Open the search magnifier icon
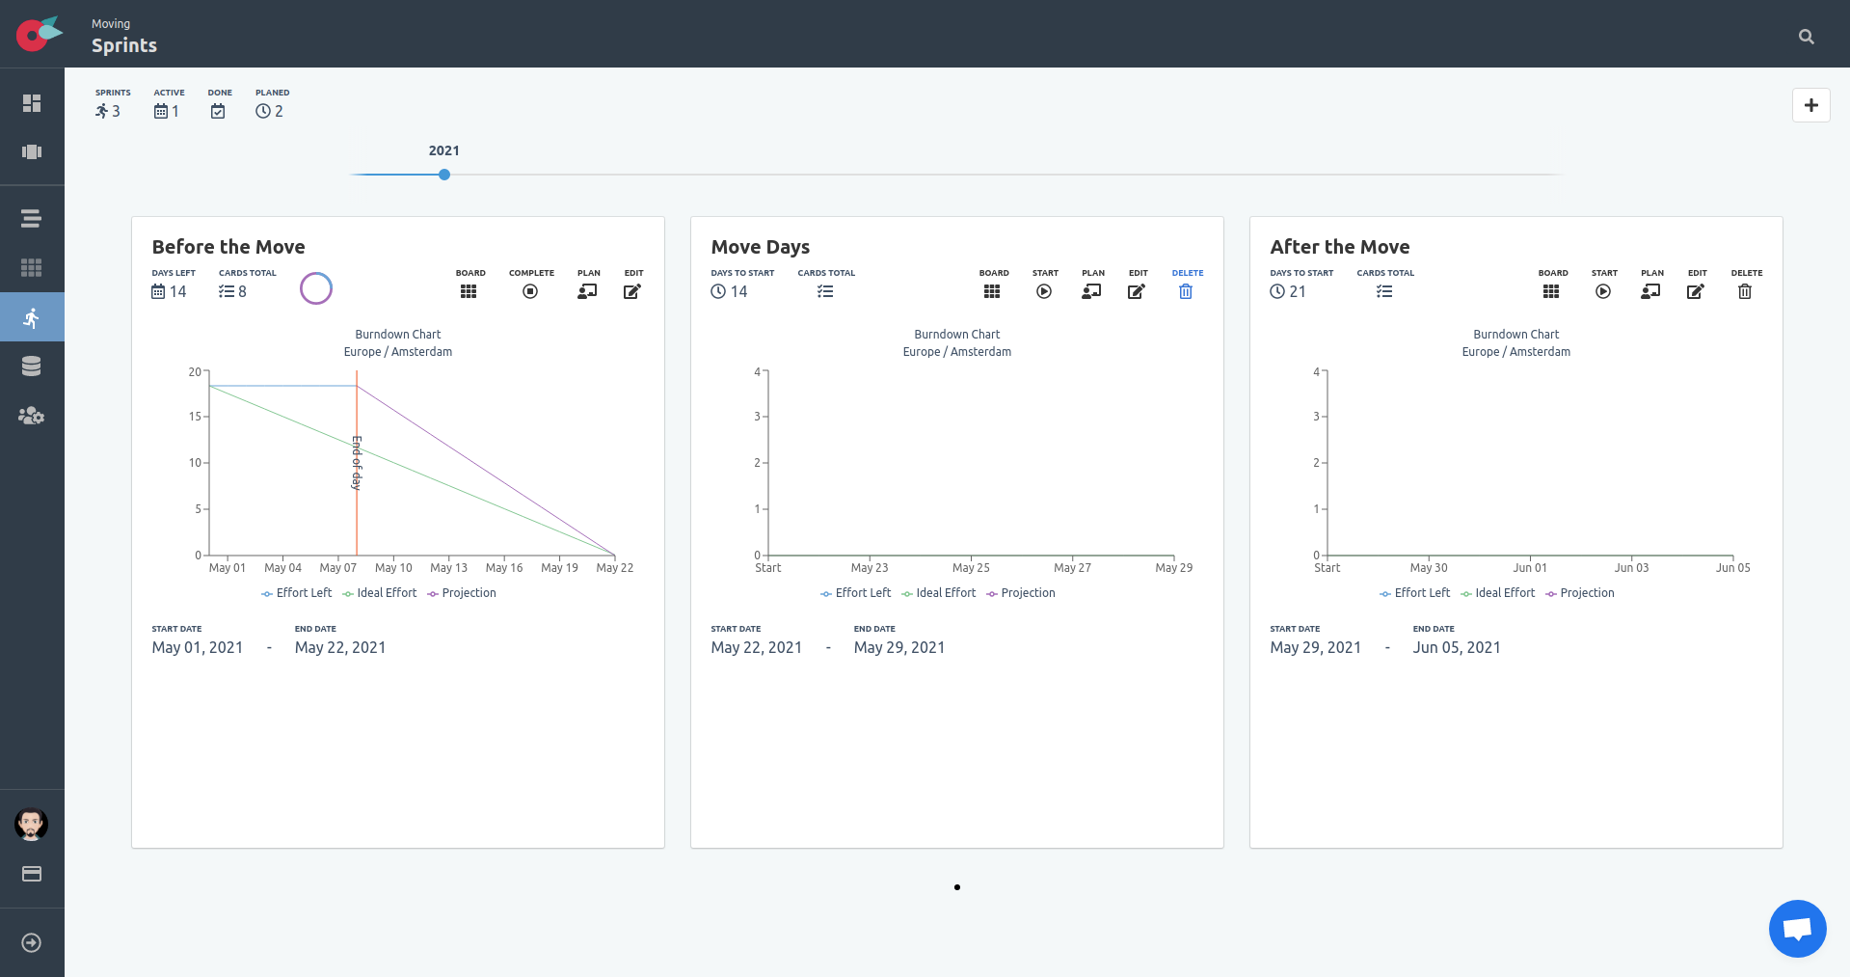 [1807, 37]
